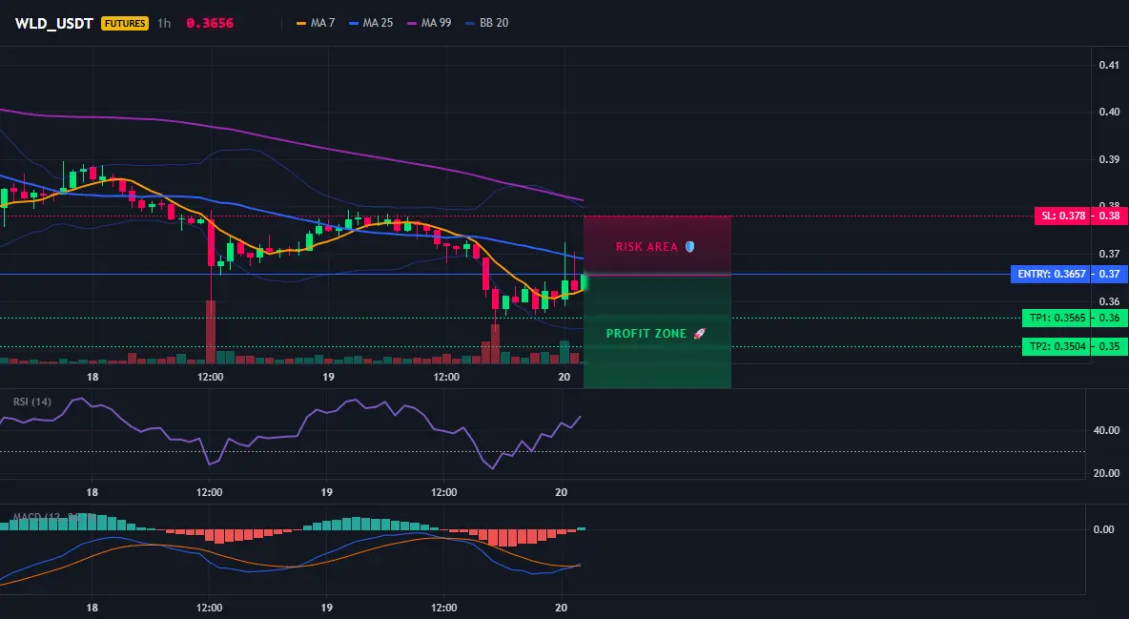
Task: Click the SL: 0.378 stop loss tag
Action: click(x=1064, y=216)
